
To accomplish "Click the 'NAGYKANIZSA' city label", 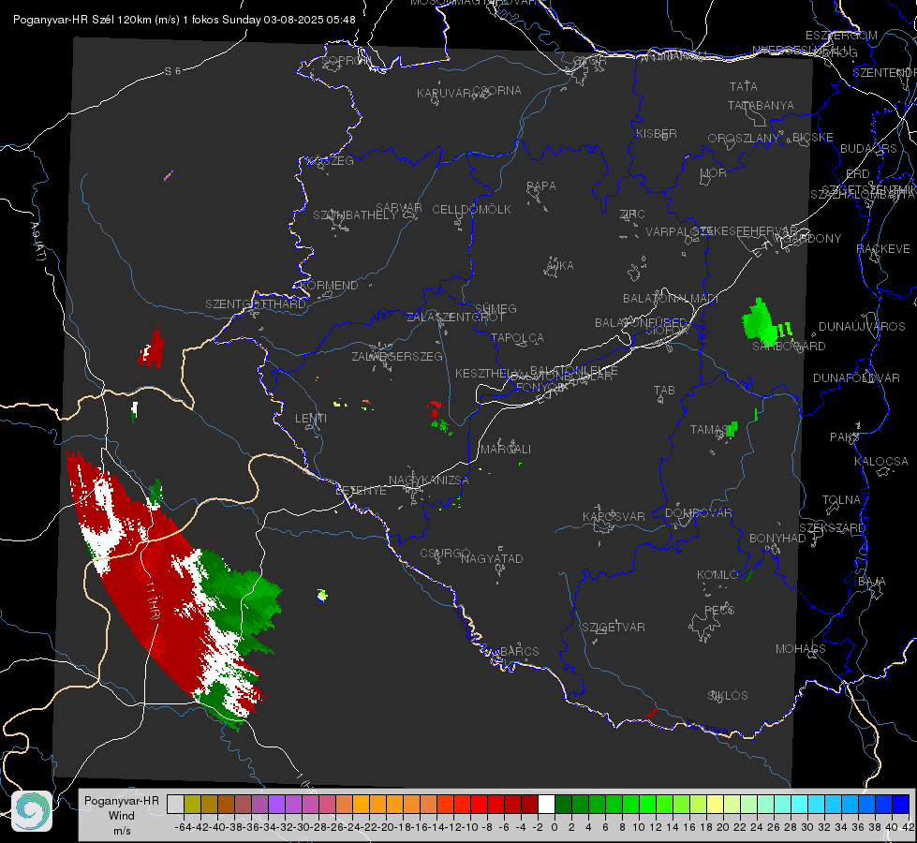I will [429, 481].
